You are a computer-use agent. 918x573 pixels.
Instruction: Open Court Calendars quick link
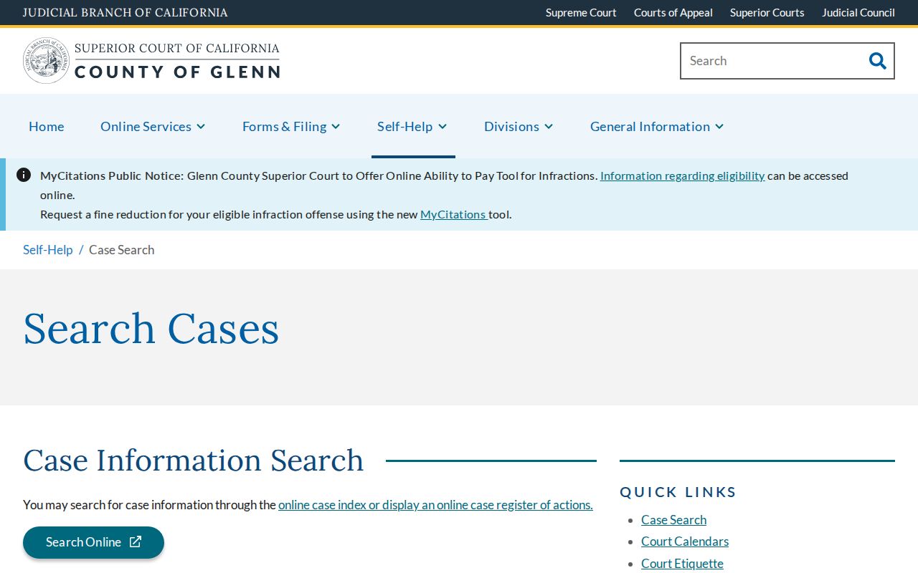[x=685, y=541]
